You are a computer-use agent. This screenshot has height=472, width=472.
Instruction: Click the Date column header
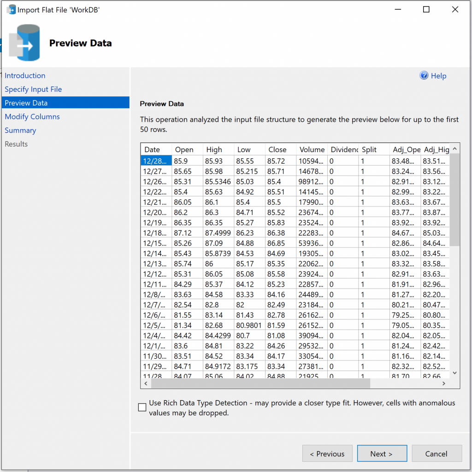click(157, 150)
